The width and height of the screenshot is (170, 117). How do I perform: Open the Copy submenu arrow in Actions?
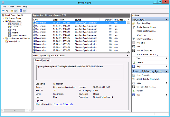[167, 83]
